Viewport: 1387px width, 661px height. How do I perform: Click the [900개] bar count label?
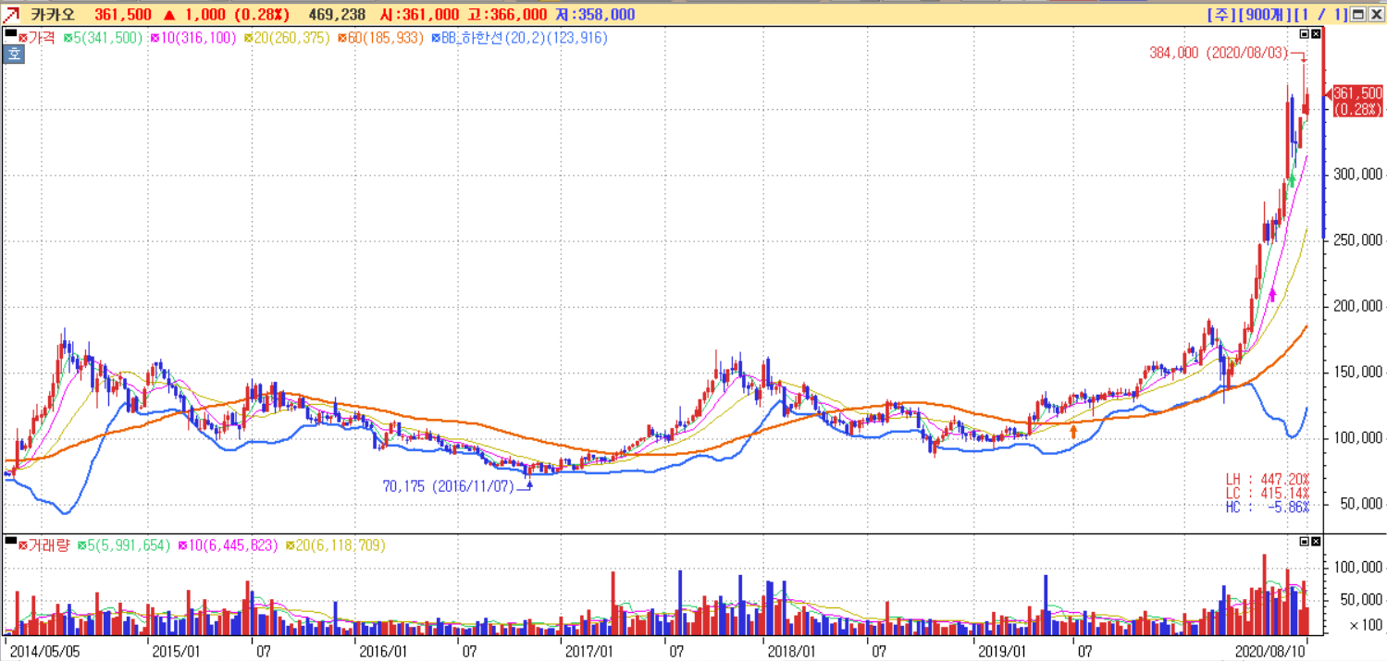point(1267,15)
